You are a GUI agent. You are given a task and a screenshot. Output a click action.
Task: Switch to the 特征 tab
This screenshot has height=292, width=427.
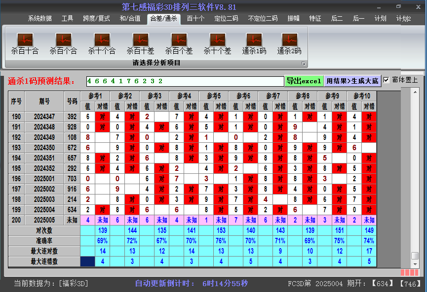pos(315,19)
